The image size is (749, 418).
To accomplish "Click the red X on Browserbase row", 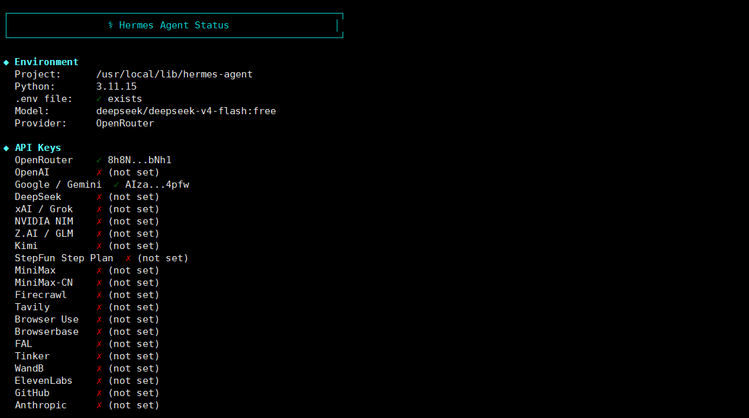I will click(99, 332).
